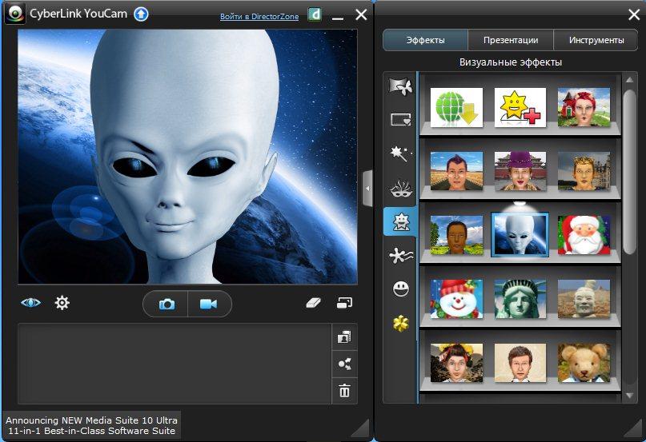Toggle the window display mode icon
The image size is (646, 442).
click(344, 303)
